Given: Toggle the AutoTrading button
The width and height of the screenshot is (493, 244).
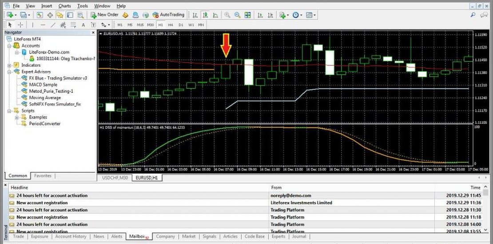Looking at the screenshot, I should click(x=168, y=15).
